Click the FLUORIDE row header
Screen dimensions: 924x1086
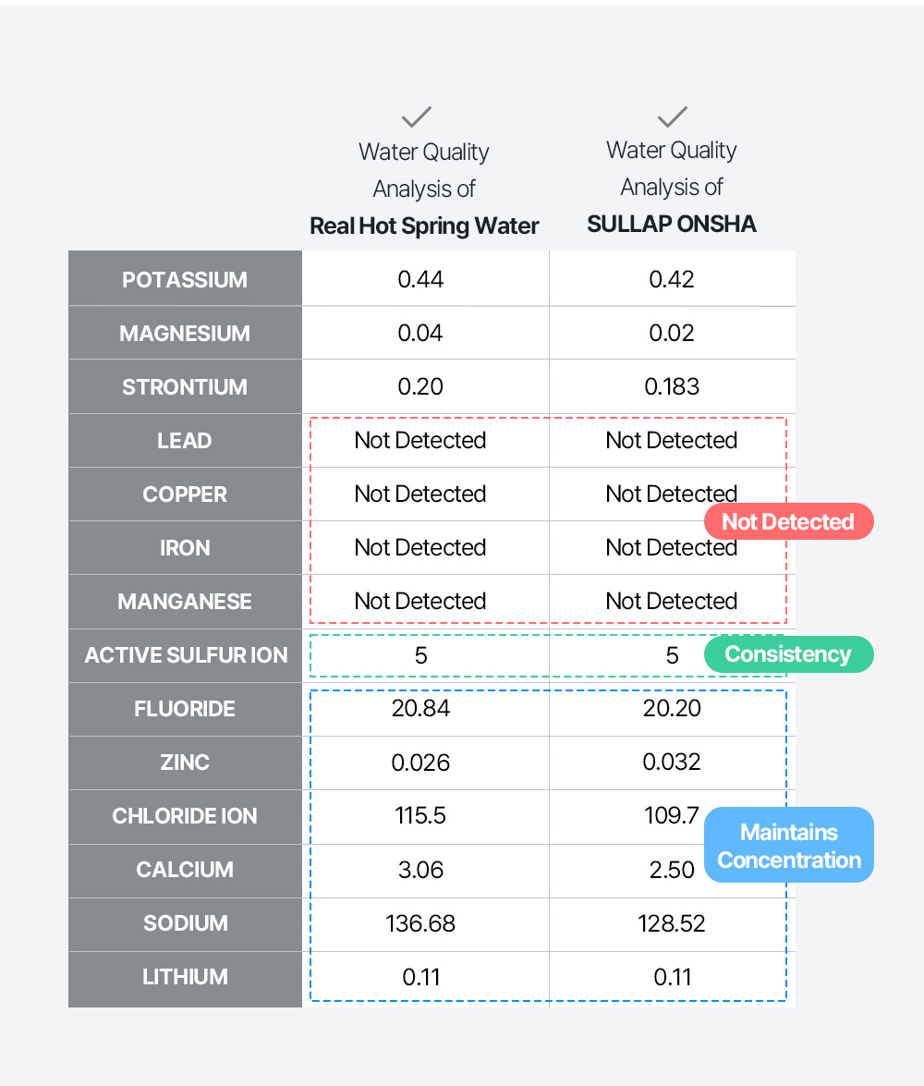click(185, 709)
